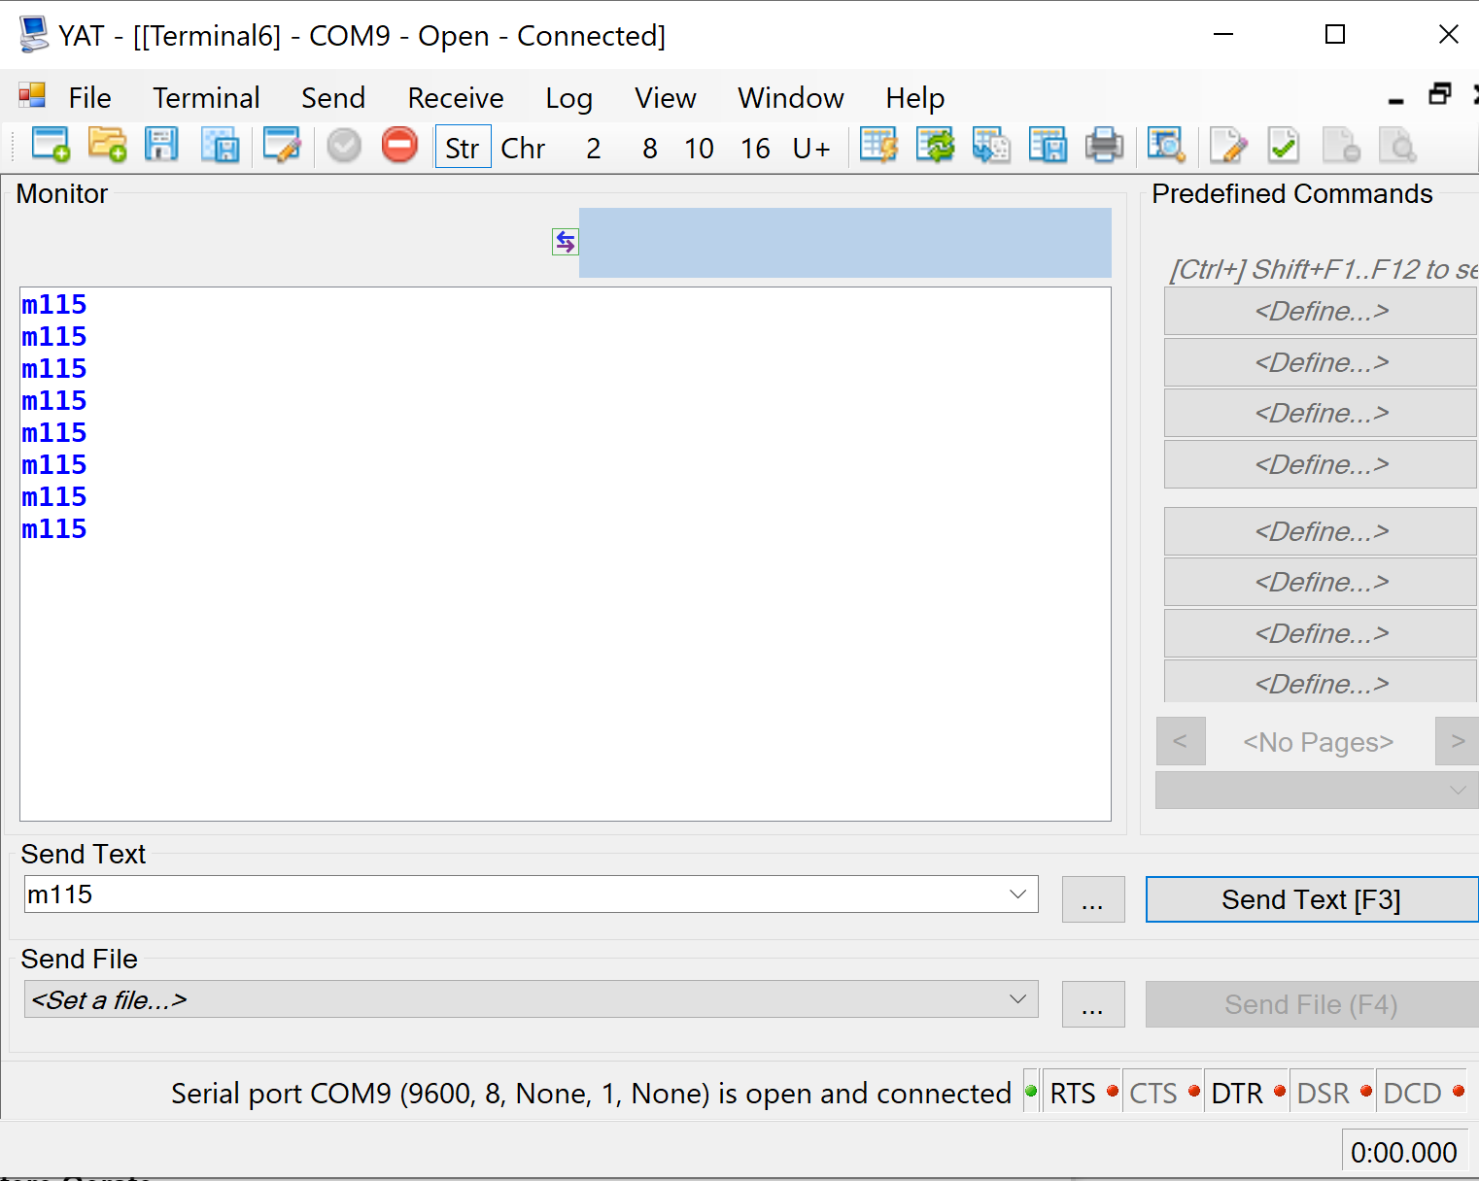Open terminal settings edit icon
This screenshot has height=1181, width=1479.
[282, 146]
